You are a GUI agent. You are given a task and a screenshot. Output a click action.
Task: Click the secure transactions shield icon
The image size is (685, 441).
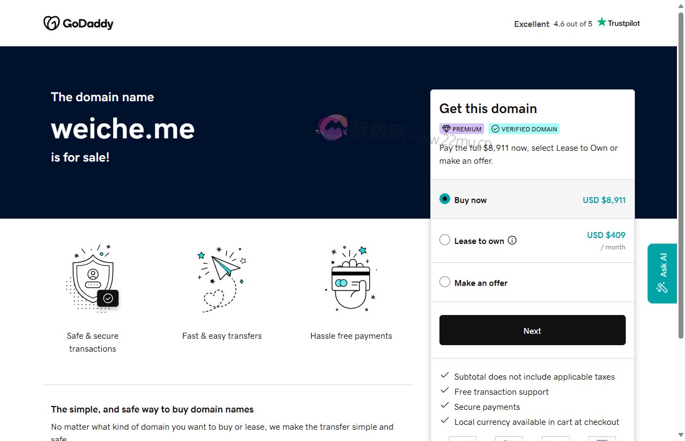(93, 278)
